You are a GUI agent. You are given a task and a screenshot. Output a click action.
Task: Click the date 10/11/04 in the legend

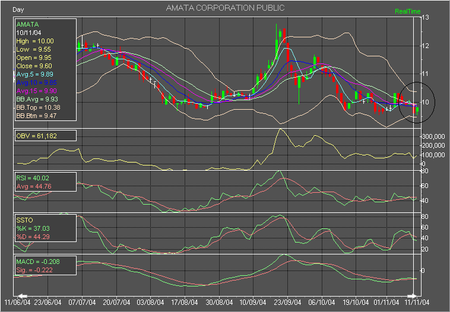[x=28, y=33]
